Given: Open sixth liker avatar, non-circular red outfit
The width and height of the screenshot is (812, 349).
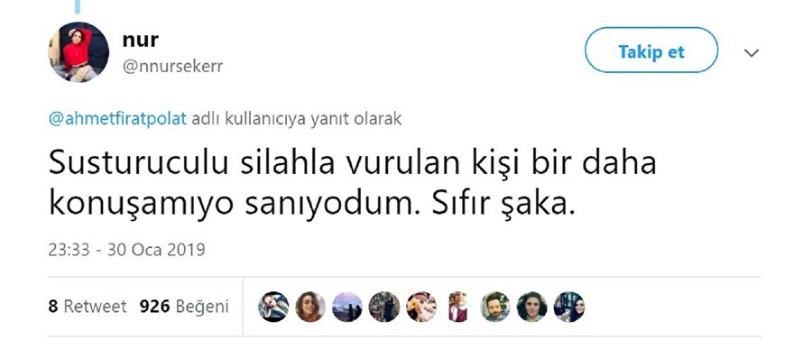Looking at the screenshot, I should [457, 307].
